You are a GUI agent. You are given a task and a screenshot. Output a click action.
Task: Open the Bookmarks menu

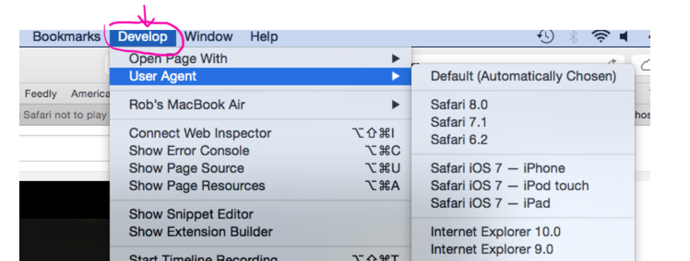(x=67, y=37)
